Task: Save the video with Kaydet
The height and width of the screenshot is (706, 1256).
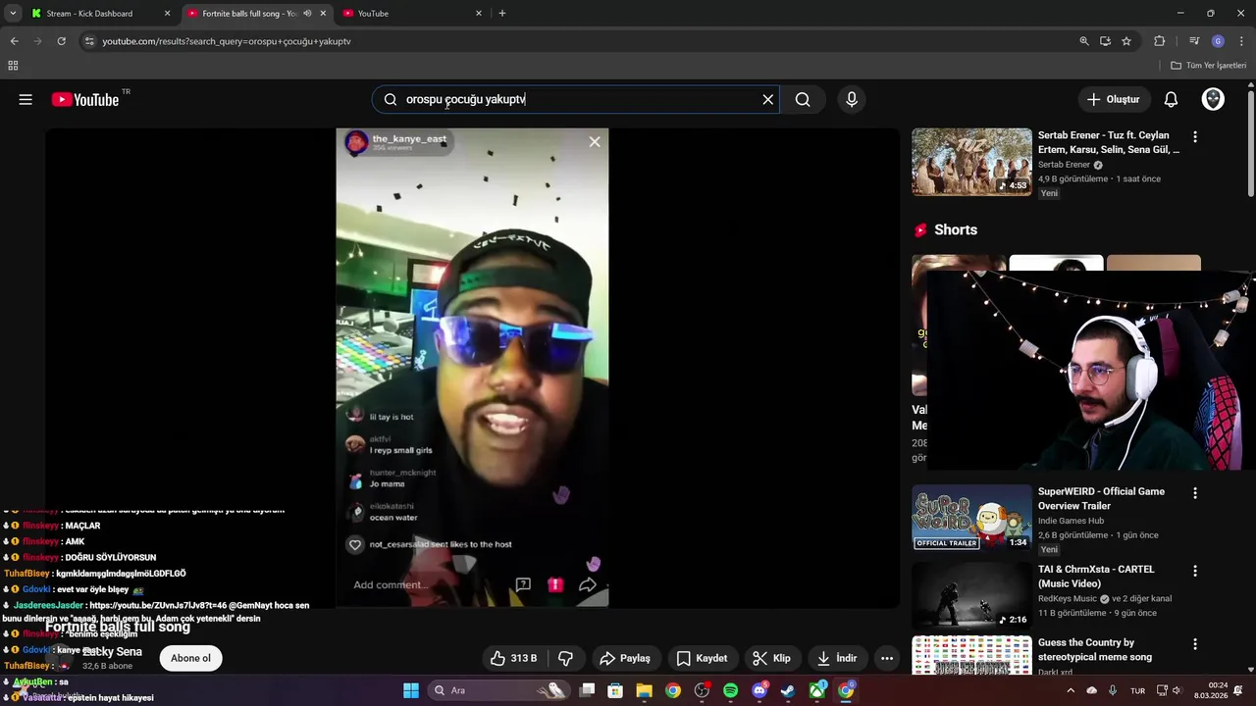Action: pos(702,658)
